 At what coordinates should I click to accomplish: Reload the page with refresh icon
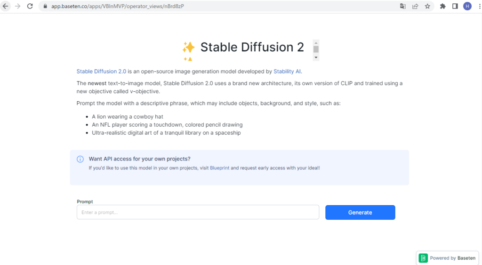[x=30, y=6]
